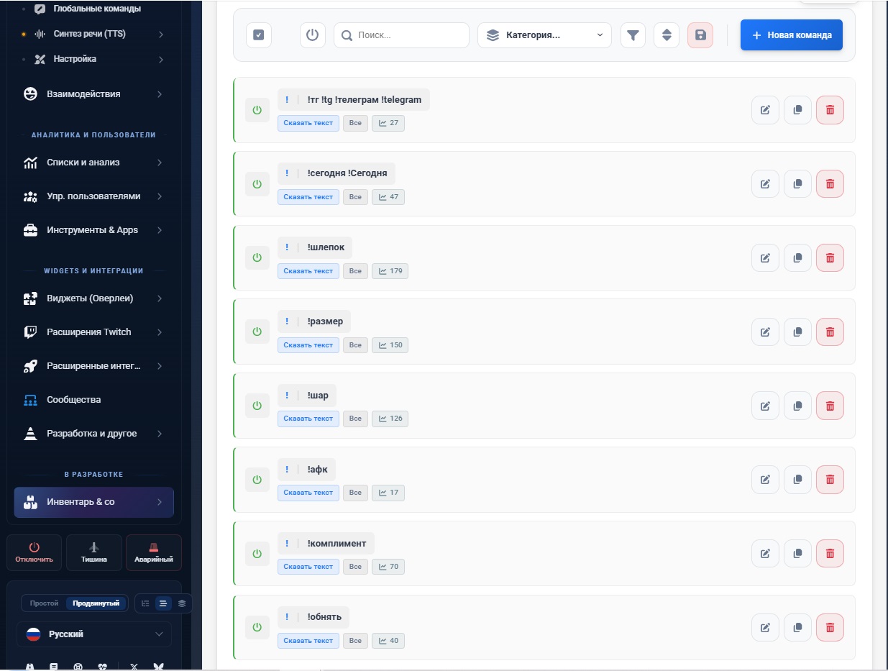Click the usage count 179 badge

pyautogui.click(x=390, y=271)
